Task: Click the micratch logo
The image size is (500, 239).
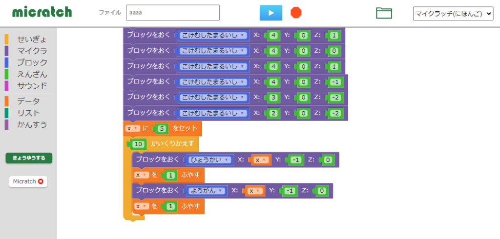Action: tap(42, 12)
